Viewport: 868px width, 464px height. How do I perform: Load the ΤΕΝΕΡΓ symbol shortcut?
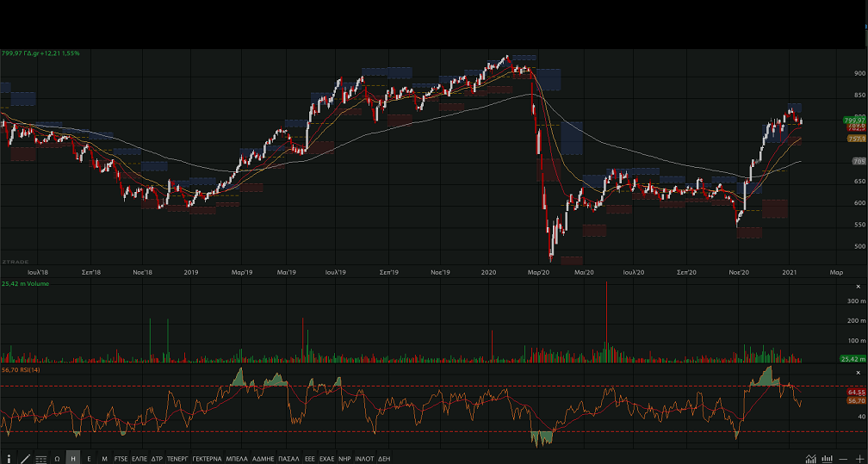coord(177,459)
